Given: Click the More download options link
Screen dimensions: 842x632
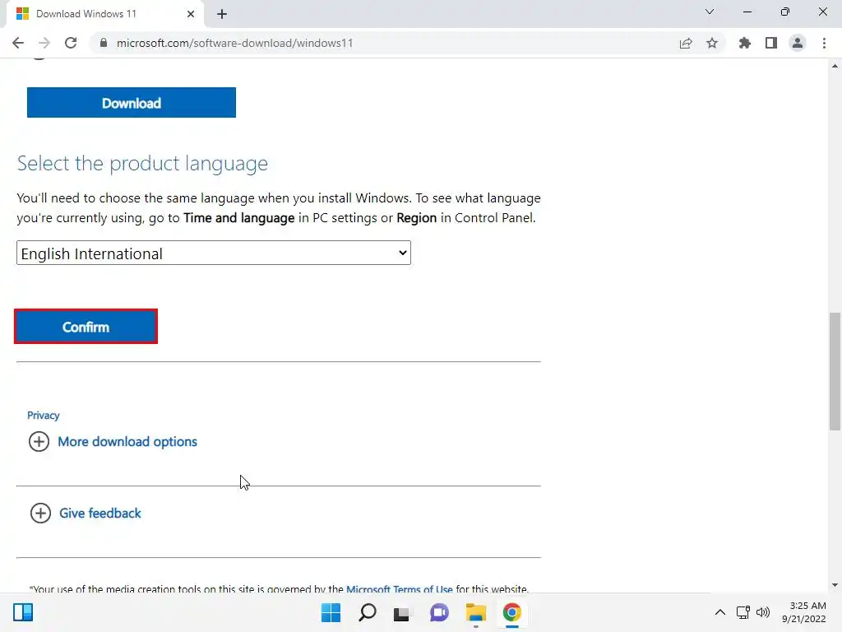Looking at the screenshot, I should point(127,442).
